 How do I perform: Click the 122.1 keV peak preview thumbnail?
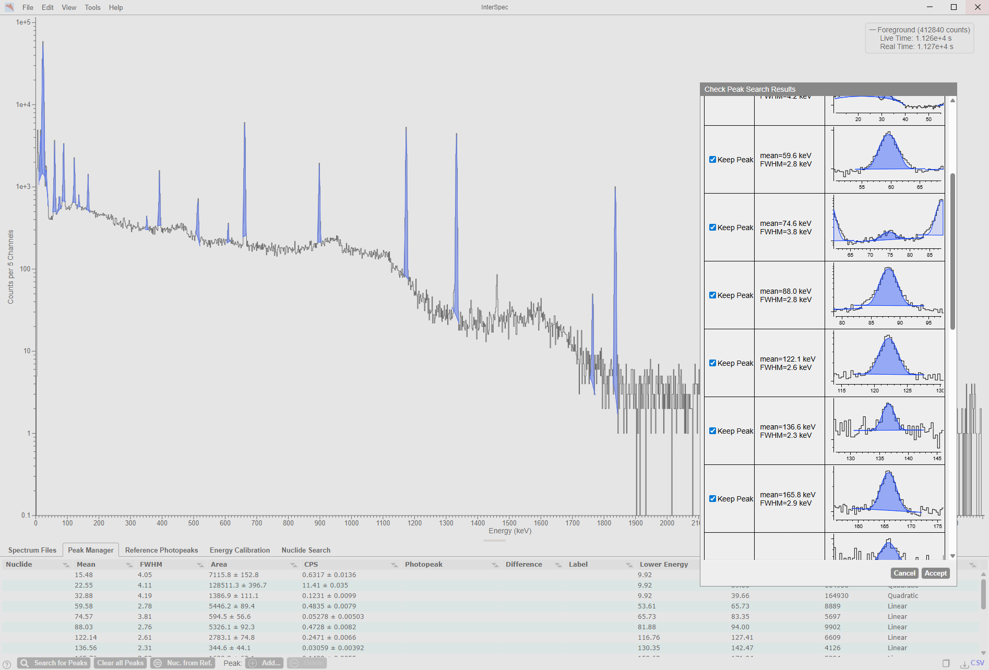point(888,363)
